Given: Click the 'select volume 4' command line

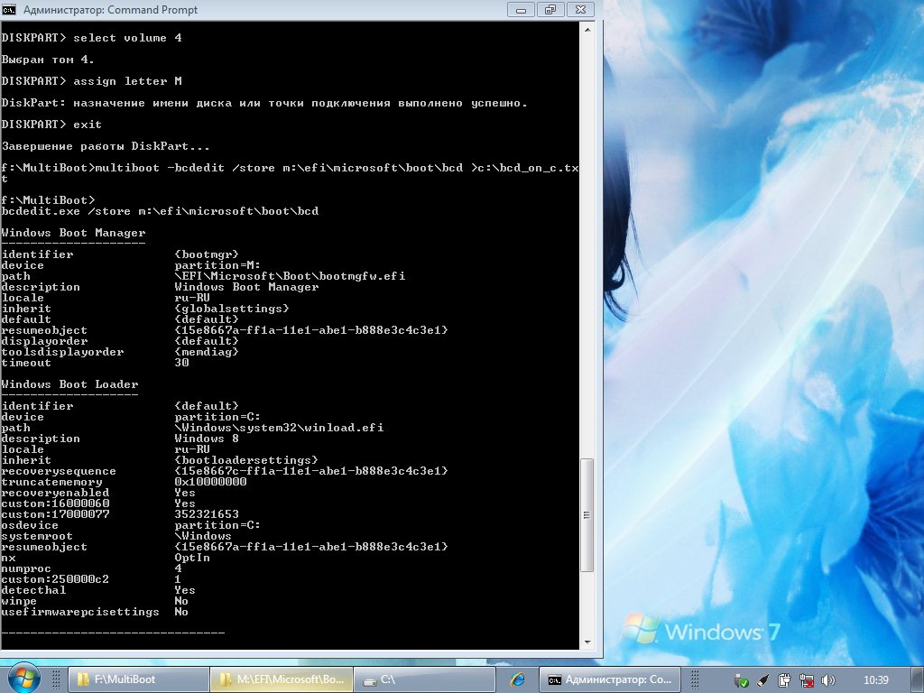Looking at the screenshot, I should (91, 38).
